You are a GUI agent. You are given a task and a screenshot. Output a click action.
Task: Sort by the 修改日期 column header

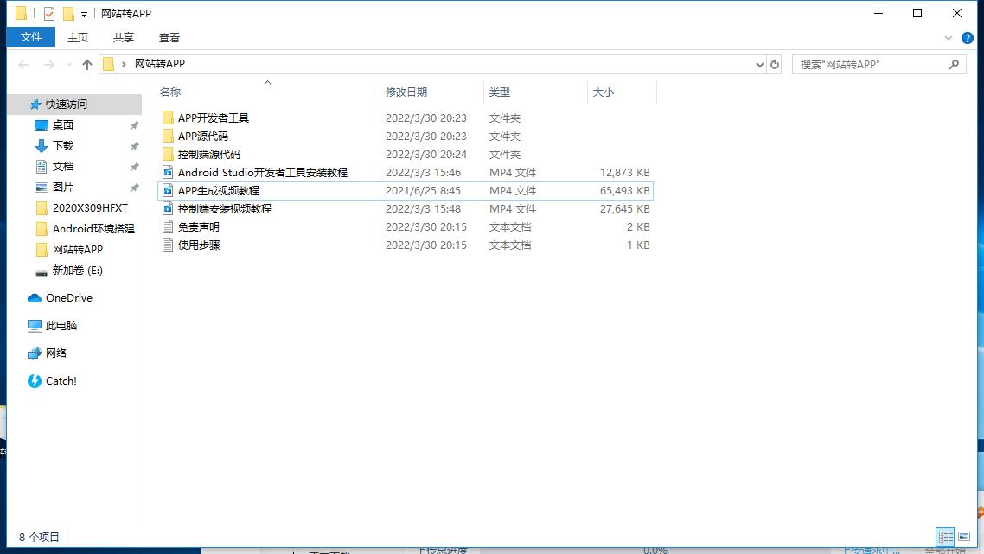406,92
